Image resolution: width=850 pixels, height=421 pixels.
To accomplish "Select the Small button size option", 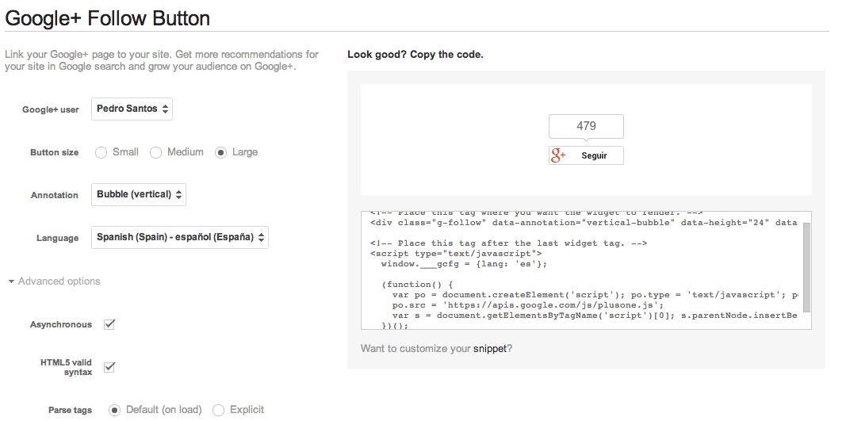I will pyautogui.click(x=101, y=152).
